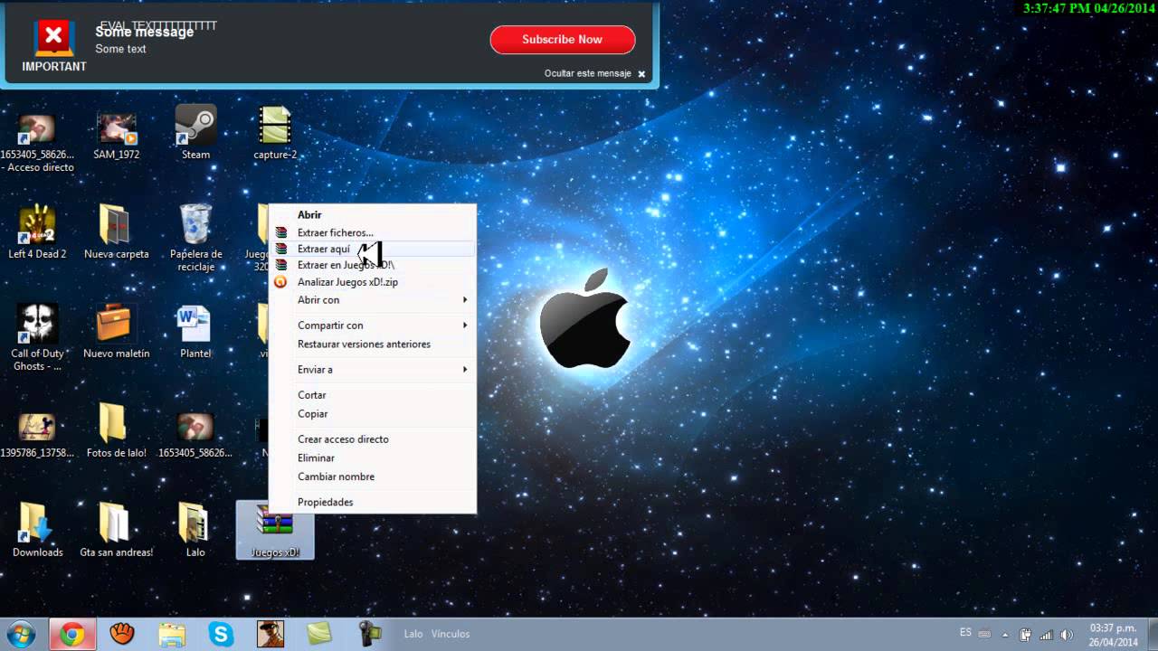
Task: Select Call of Duty Ghosts shortcut
Action: (x=37, y=337)
